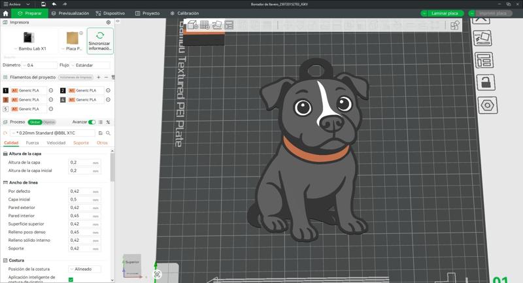Screen dimensions: 523x283
Task: Open the Bambu Lab X1 printer dropdown
Action: click(x=29, y=41)
